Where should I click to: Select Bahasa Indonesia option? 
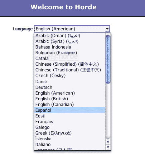(x=70, y=47)
